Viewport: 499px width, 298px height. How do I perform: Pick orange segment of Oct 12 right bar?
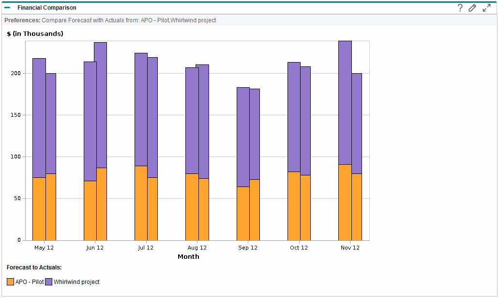305,207
